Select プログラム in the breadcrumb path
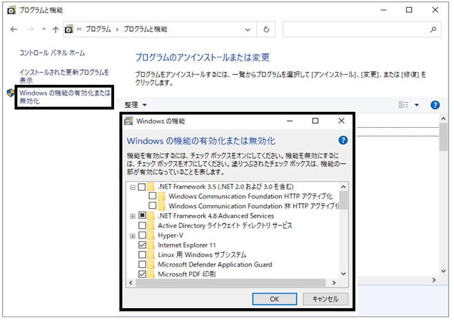Viewport: 454px width, 322px height. (98, 29)
